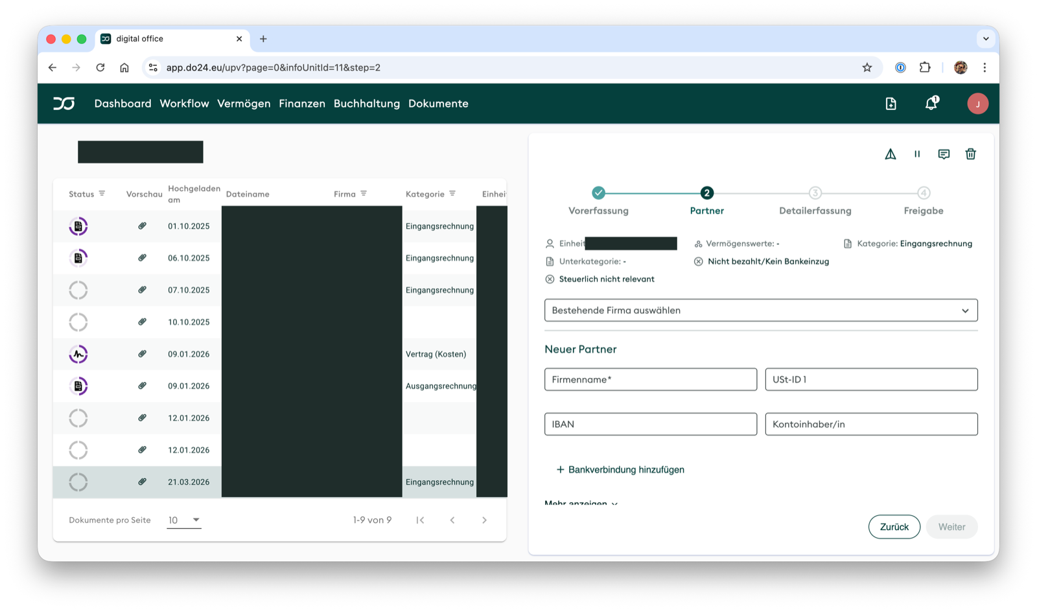
Task: Click the Firmenname input field
Action: 651,379
